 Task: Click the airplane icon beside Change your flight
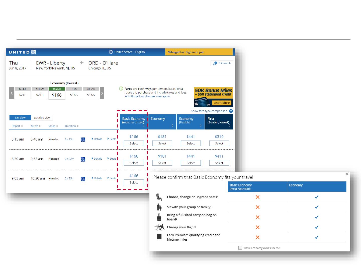[x=159, y=227]
